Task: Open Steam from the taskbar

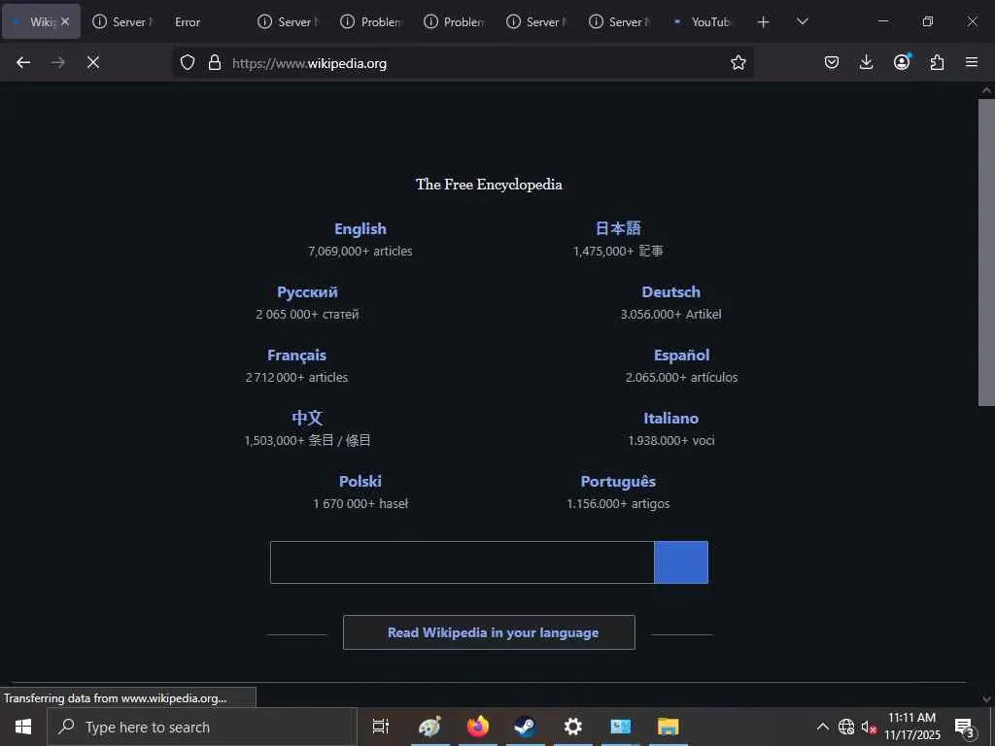Action: (x=525, y=727)
